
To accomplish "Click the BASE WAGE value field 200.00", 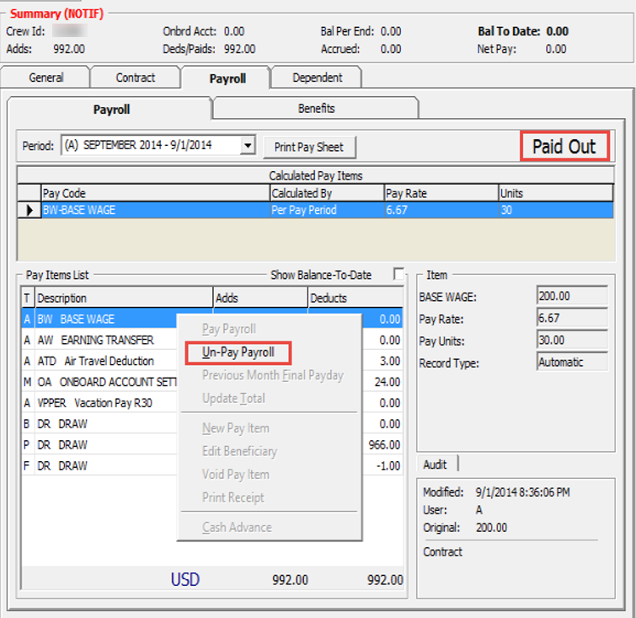I will click(572, 296).
